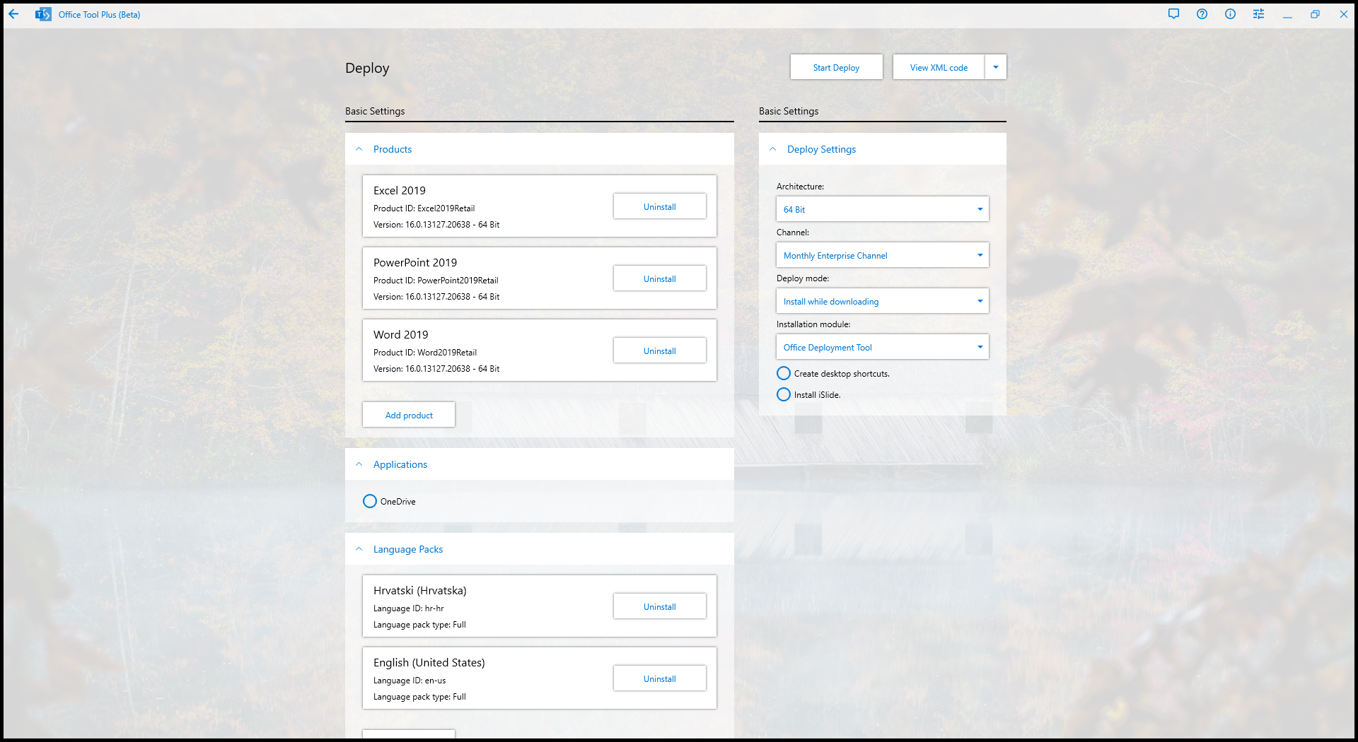
Task: Click the English (United States) title
Action: pyautogui.click(x=429, y=662)
